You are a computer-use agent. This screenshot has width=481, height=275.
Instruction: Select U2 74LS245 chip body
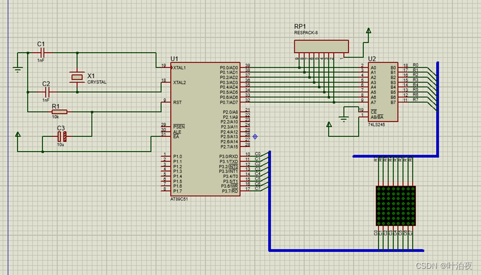pyautogui.click(x=383, y=92)
